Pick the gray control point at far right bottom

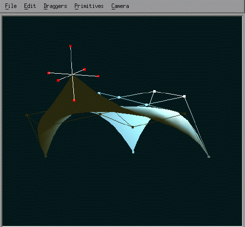pos(209,156)
